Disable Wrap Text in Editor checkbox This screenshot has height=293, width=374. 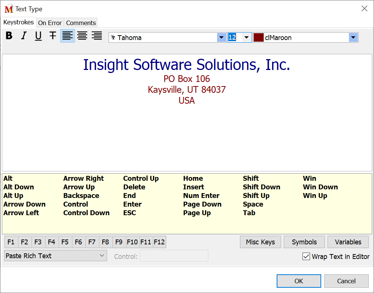pyautogui.click(x=306, y=257)
